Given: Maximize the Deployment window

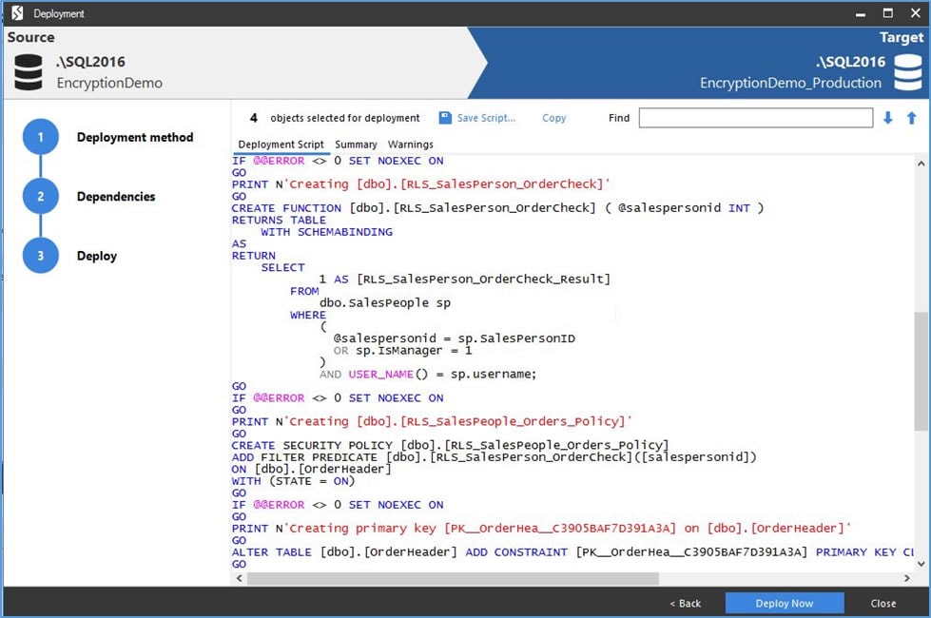Looking at the screenshot, I should point(888,13).
